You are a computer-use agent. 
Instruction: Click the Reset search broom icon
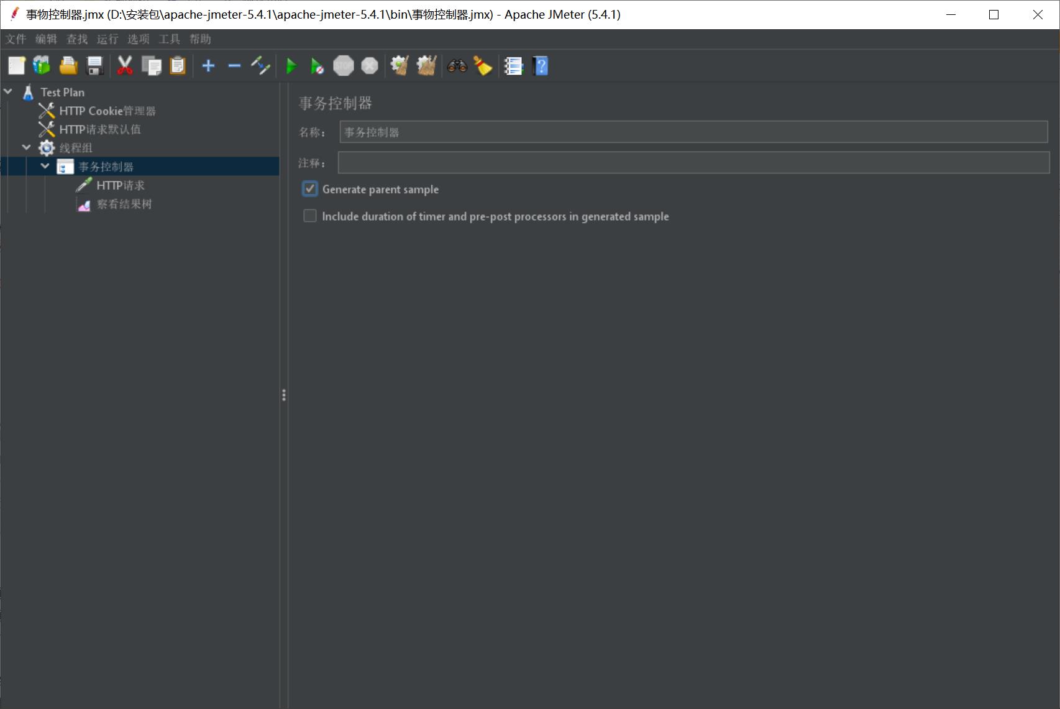pyautogui.click(x=483, y=66)
